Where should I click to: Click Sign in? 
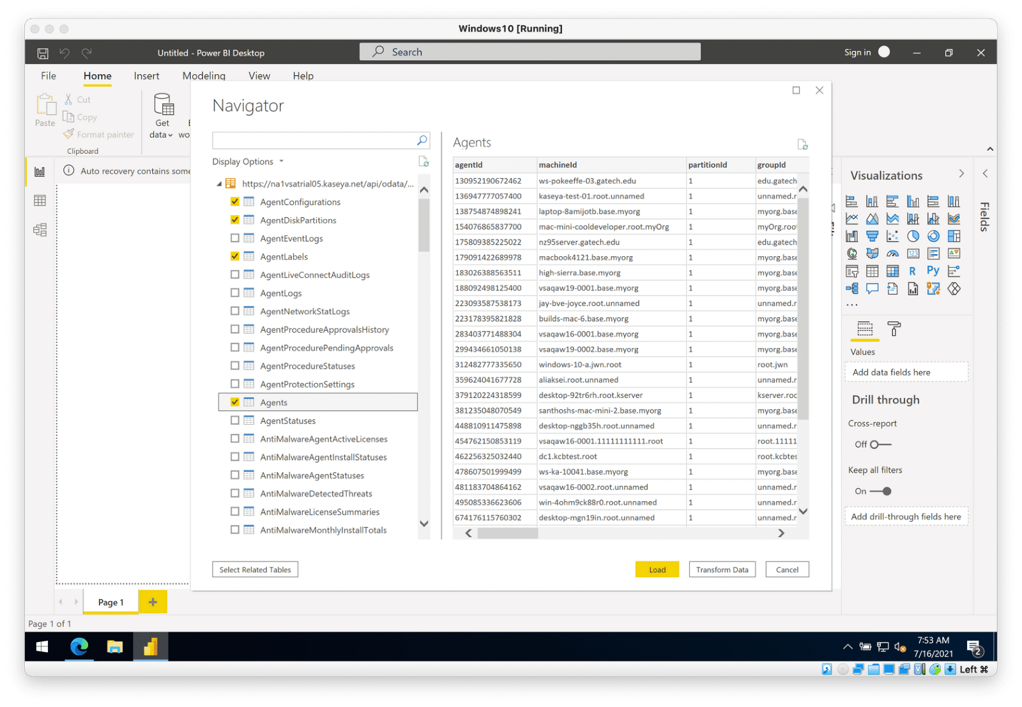[x=857, y=52]
